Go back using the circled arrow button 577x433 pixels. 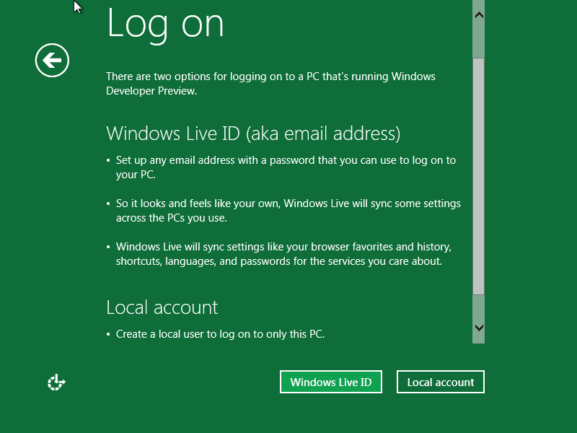[52, 61]
